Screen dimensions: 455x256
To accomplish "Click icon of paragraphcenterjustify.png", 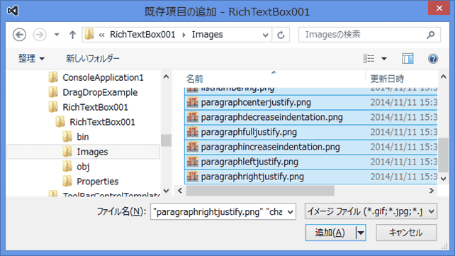I will (x=192, y=102).
